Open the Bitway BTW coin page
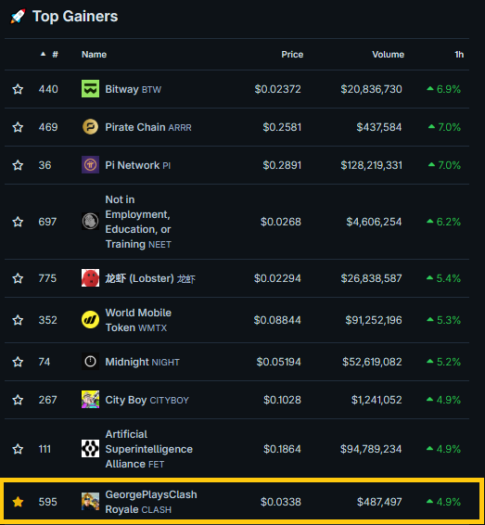Image resolution: width=485 pixels, height=525 pixels. [134, 89]
